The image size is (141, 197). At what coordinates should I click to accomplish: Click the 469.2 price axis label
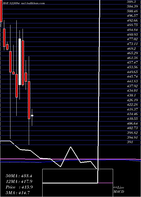(131, 48)
